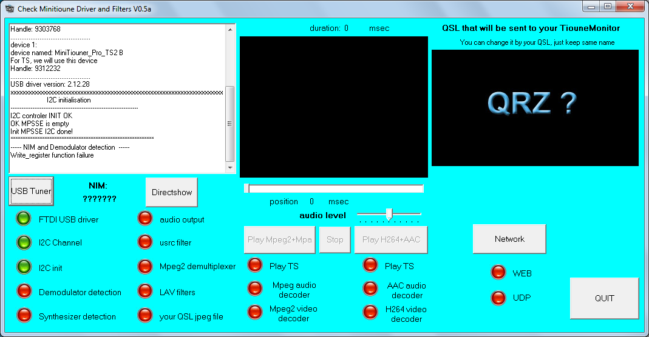Click the Mpeg audio decoder red light
This screenshot has height=337, width=649.
255,289
